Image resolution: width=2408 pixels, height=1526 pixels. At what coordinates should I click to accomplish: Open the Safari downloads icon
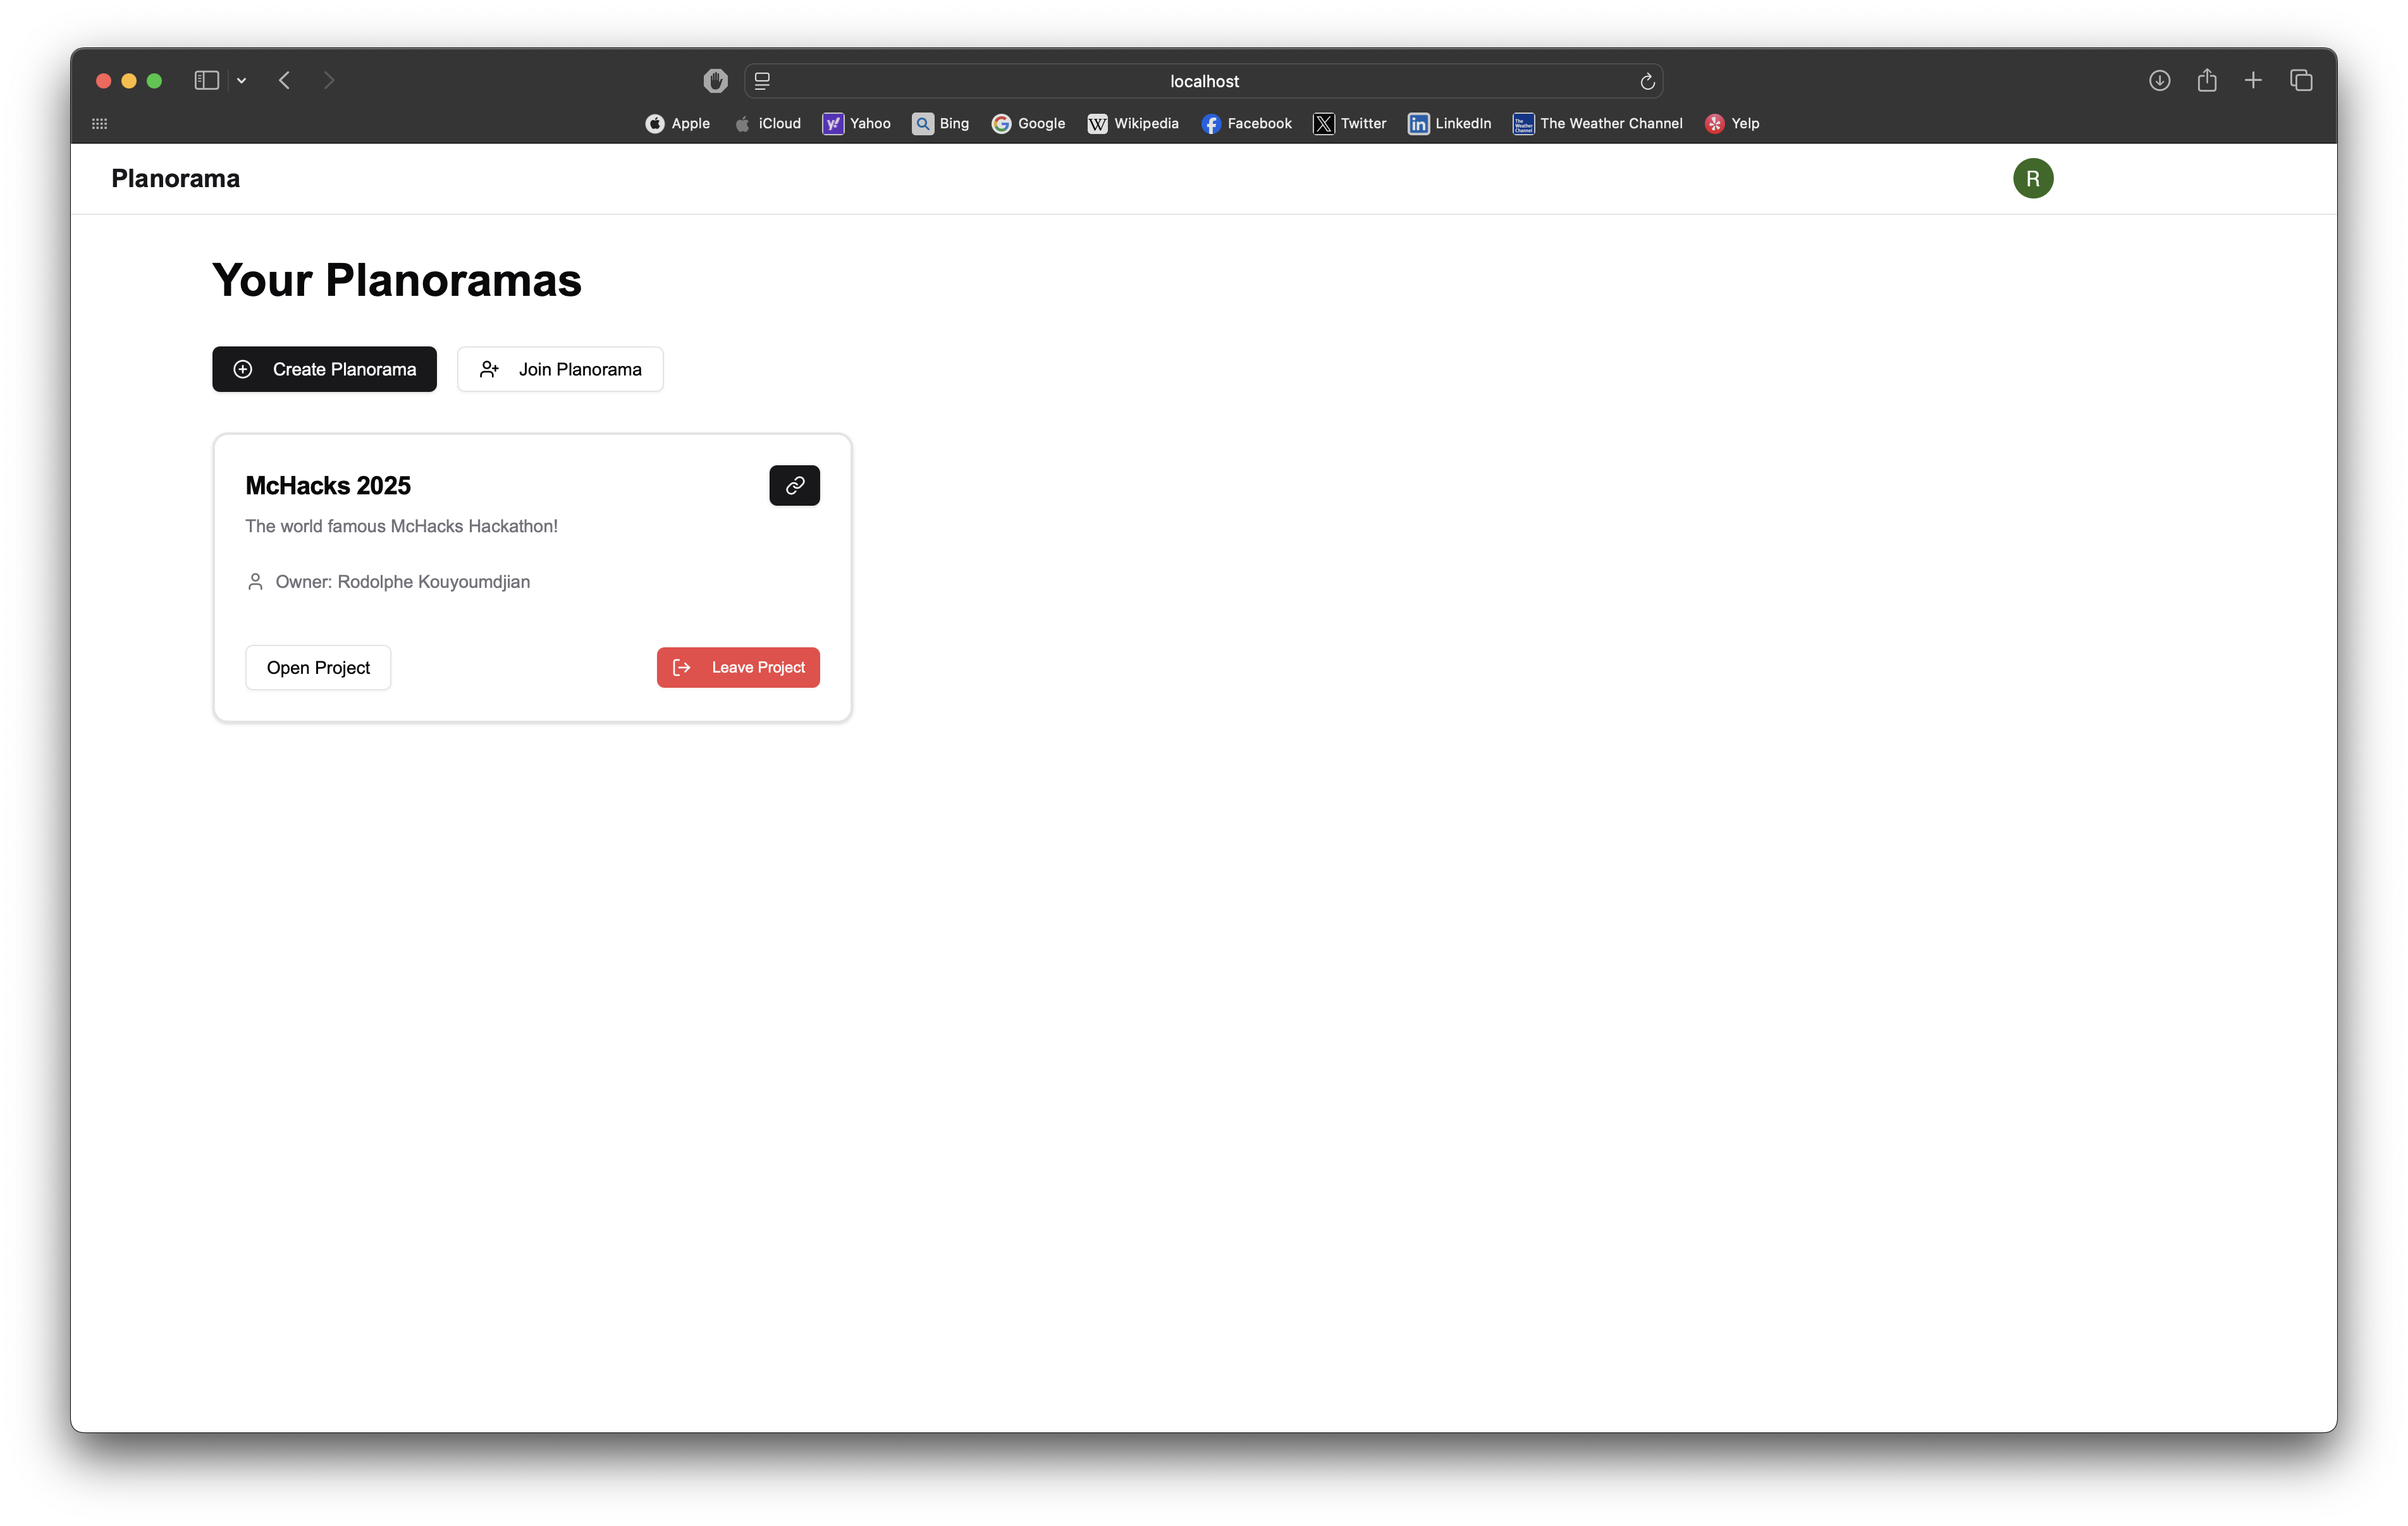[2159, 80]
